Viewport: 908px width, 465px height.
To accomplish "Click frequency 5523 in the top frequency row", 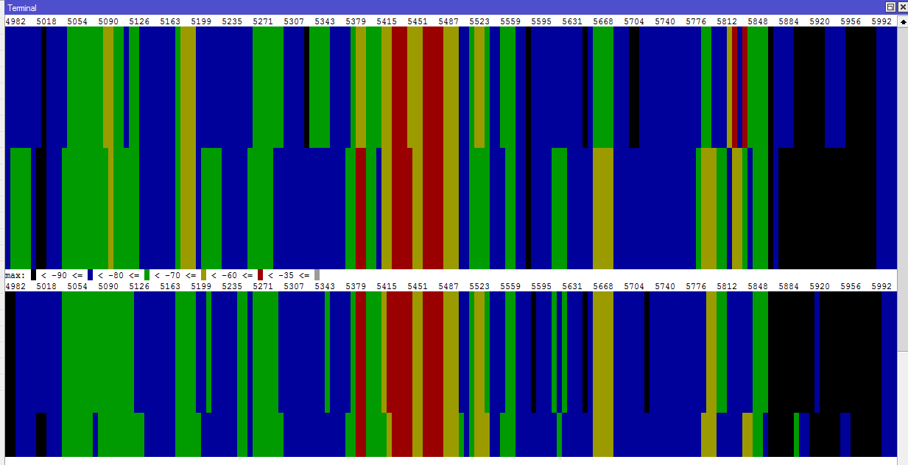I will [479, 21].
